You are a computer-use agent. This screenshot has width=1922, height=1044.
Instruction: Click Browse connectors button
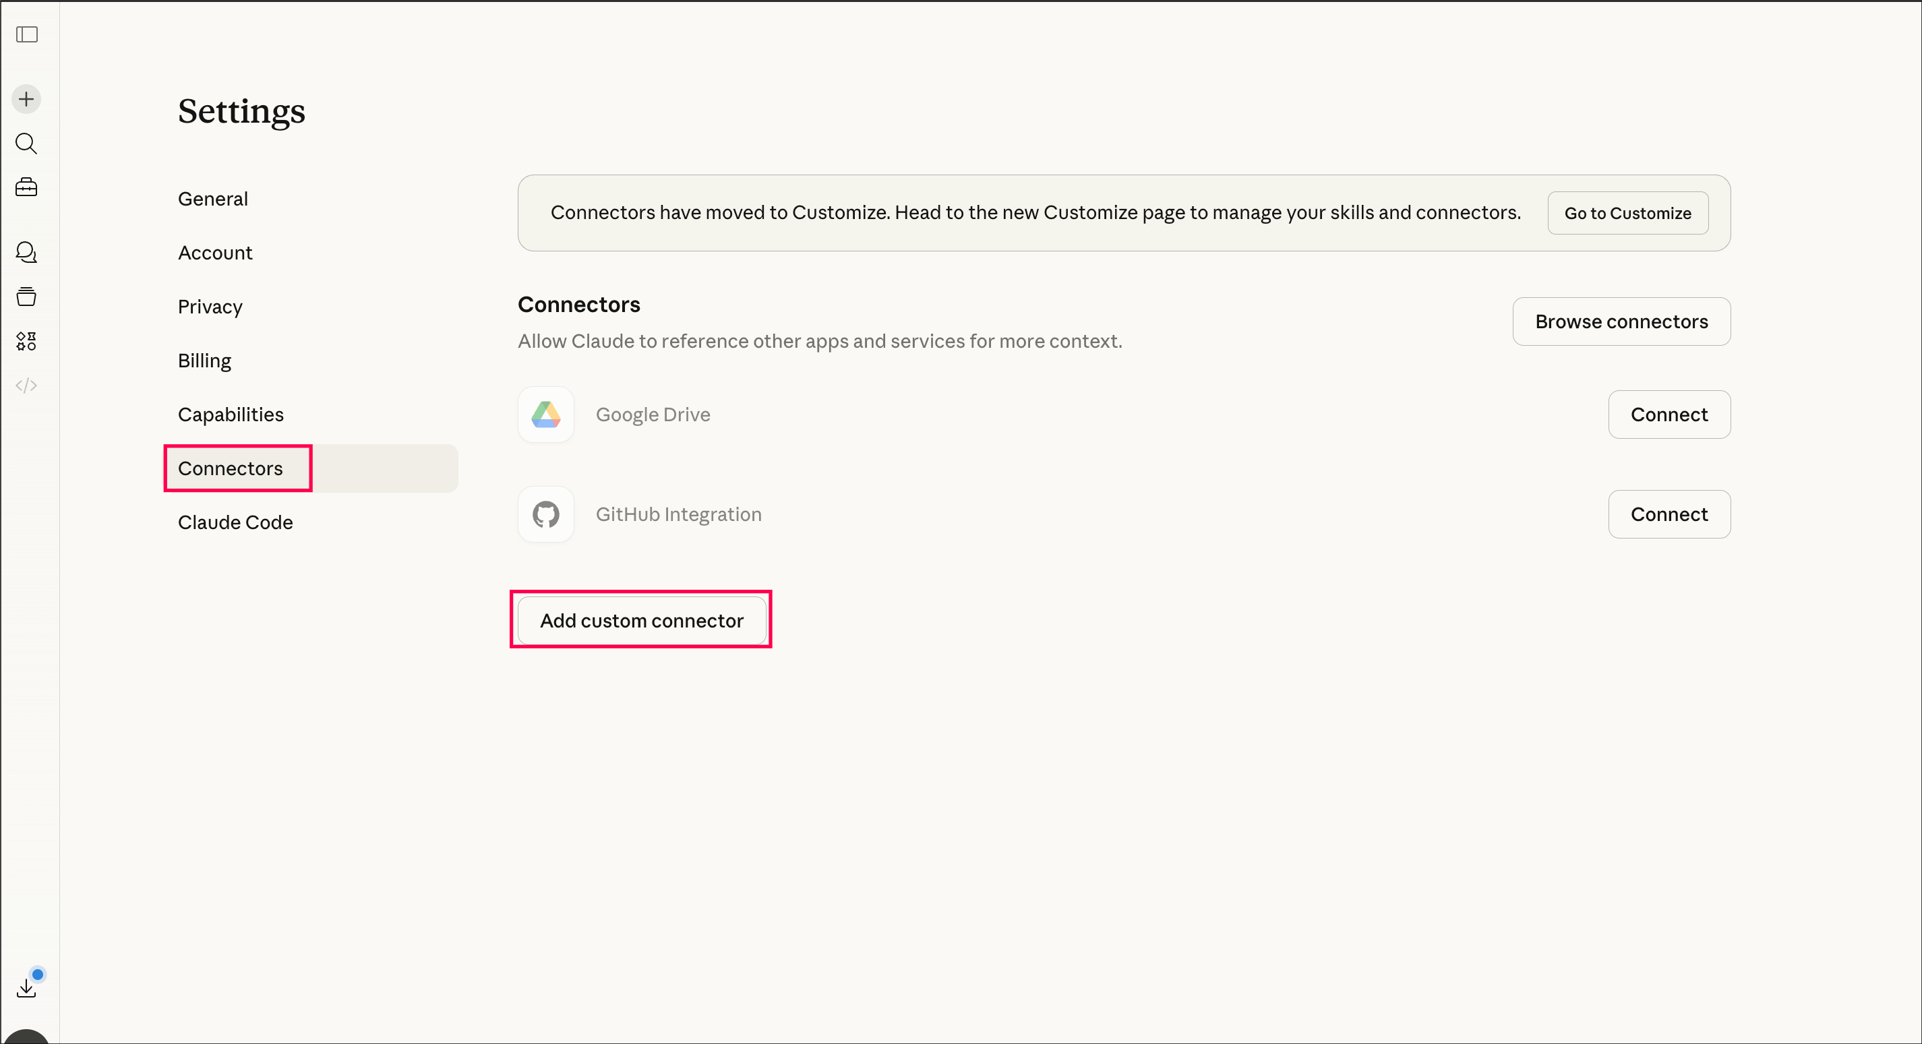(1621, 321)
